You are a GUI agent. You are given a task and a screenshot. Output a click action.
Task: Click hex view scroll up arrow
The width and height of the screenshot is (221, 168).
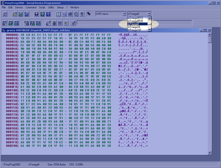click(210, 34)
